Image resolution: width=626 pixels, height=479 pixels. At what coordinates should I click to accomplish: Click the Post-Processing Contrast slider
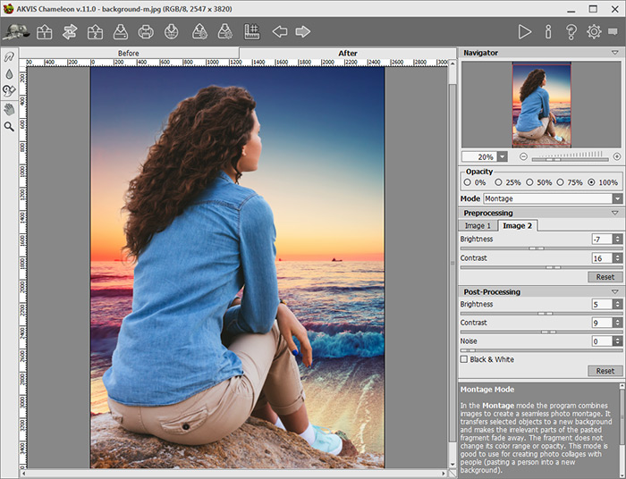click(x=541, y=332)
